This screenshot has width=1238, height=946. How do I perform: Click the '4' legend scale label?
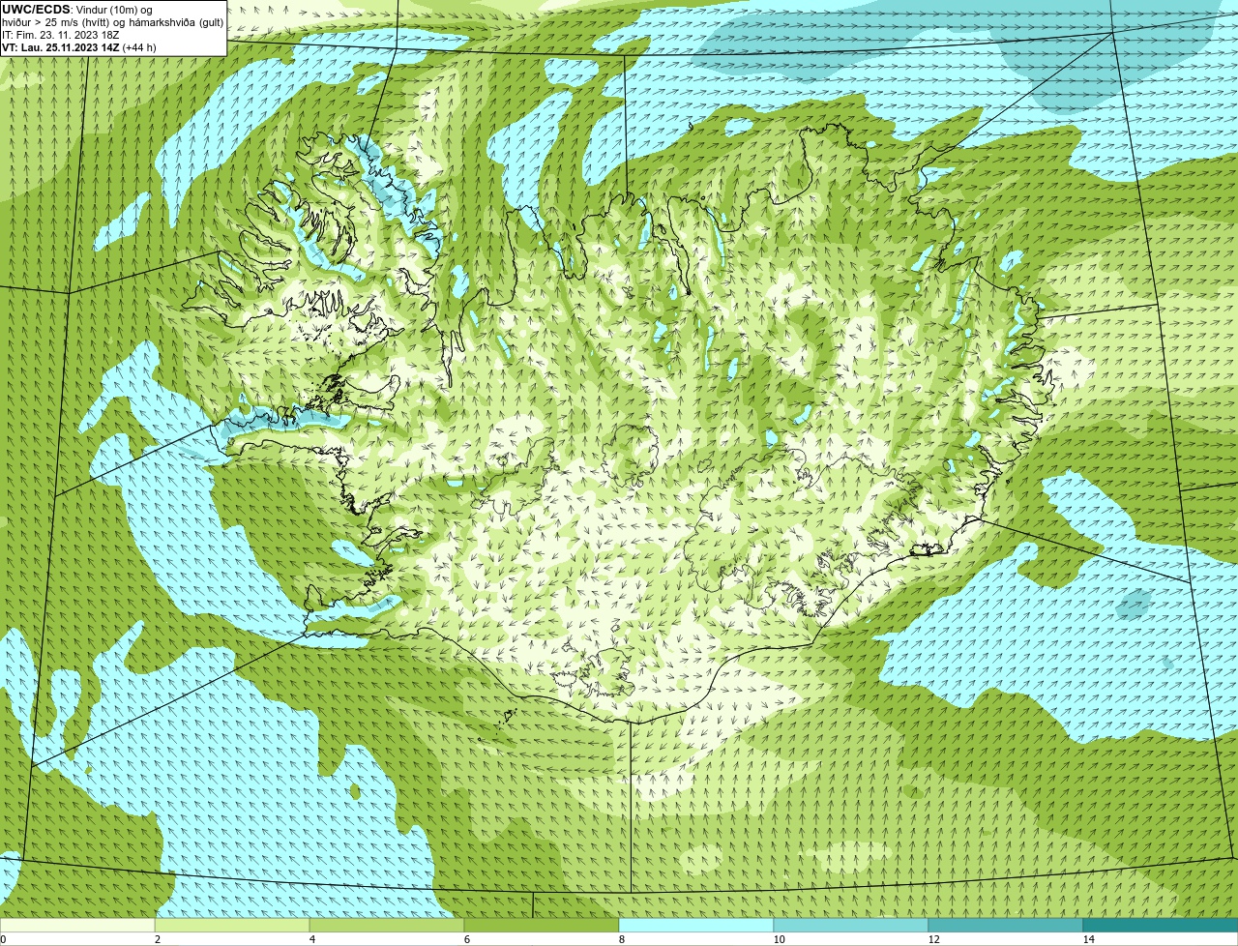(x=311, y=939)
